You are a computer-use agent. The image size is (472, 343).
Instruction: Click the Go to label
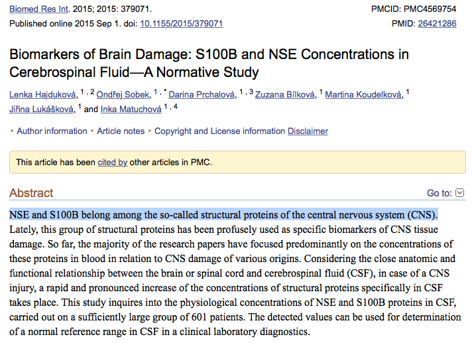click(440, 193)
